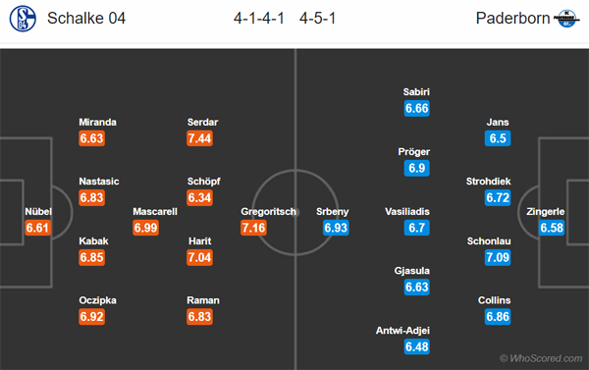Select Serdar's 7.44 rating badge
589x370 pixels.
pyautogui.click(x=199, y=138)
